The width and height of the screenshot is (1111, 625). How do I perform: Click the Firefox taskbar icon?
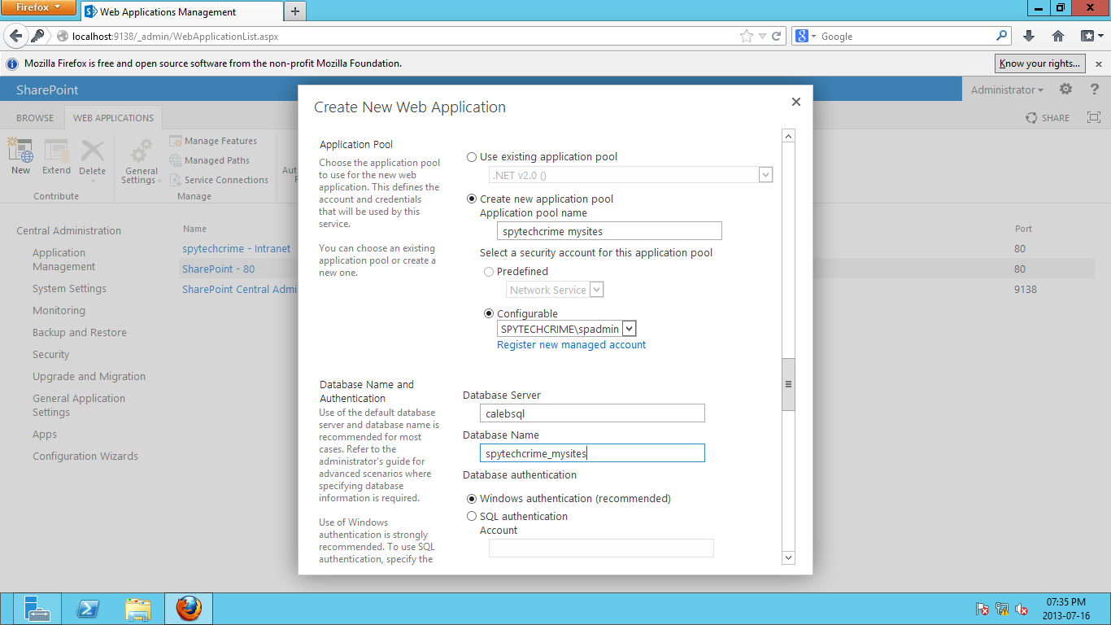[188, 609]
